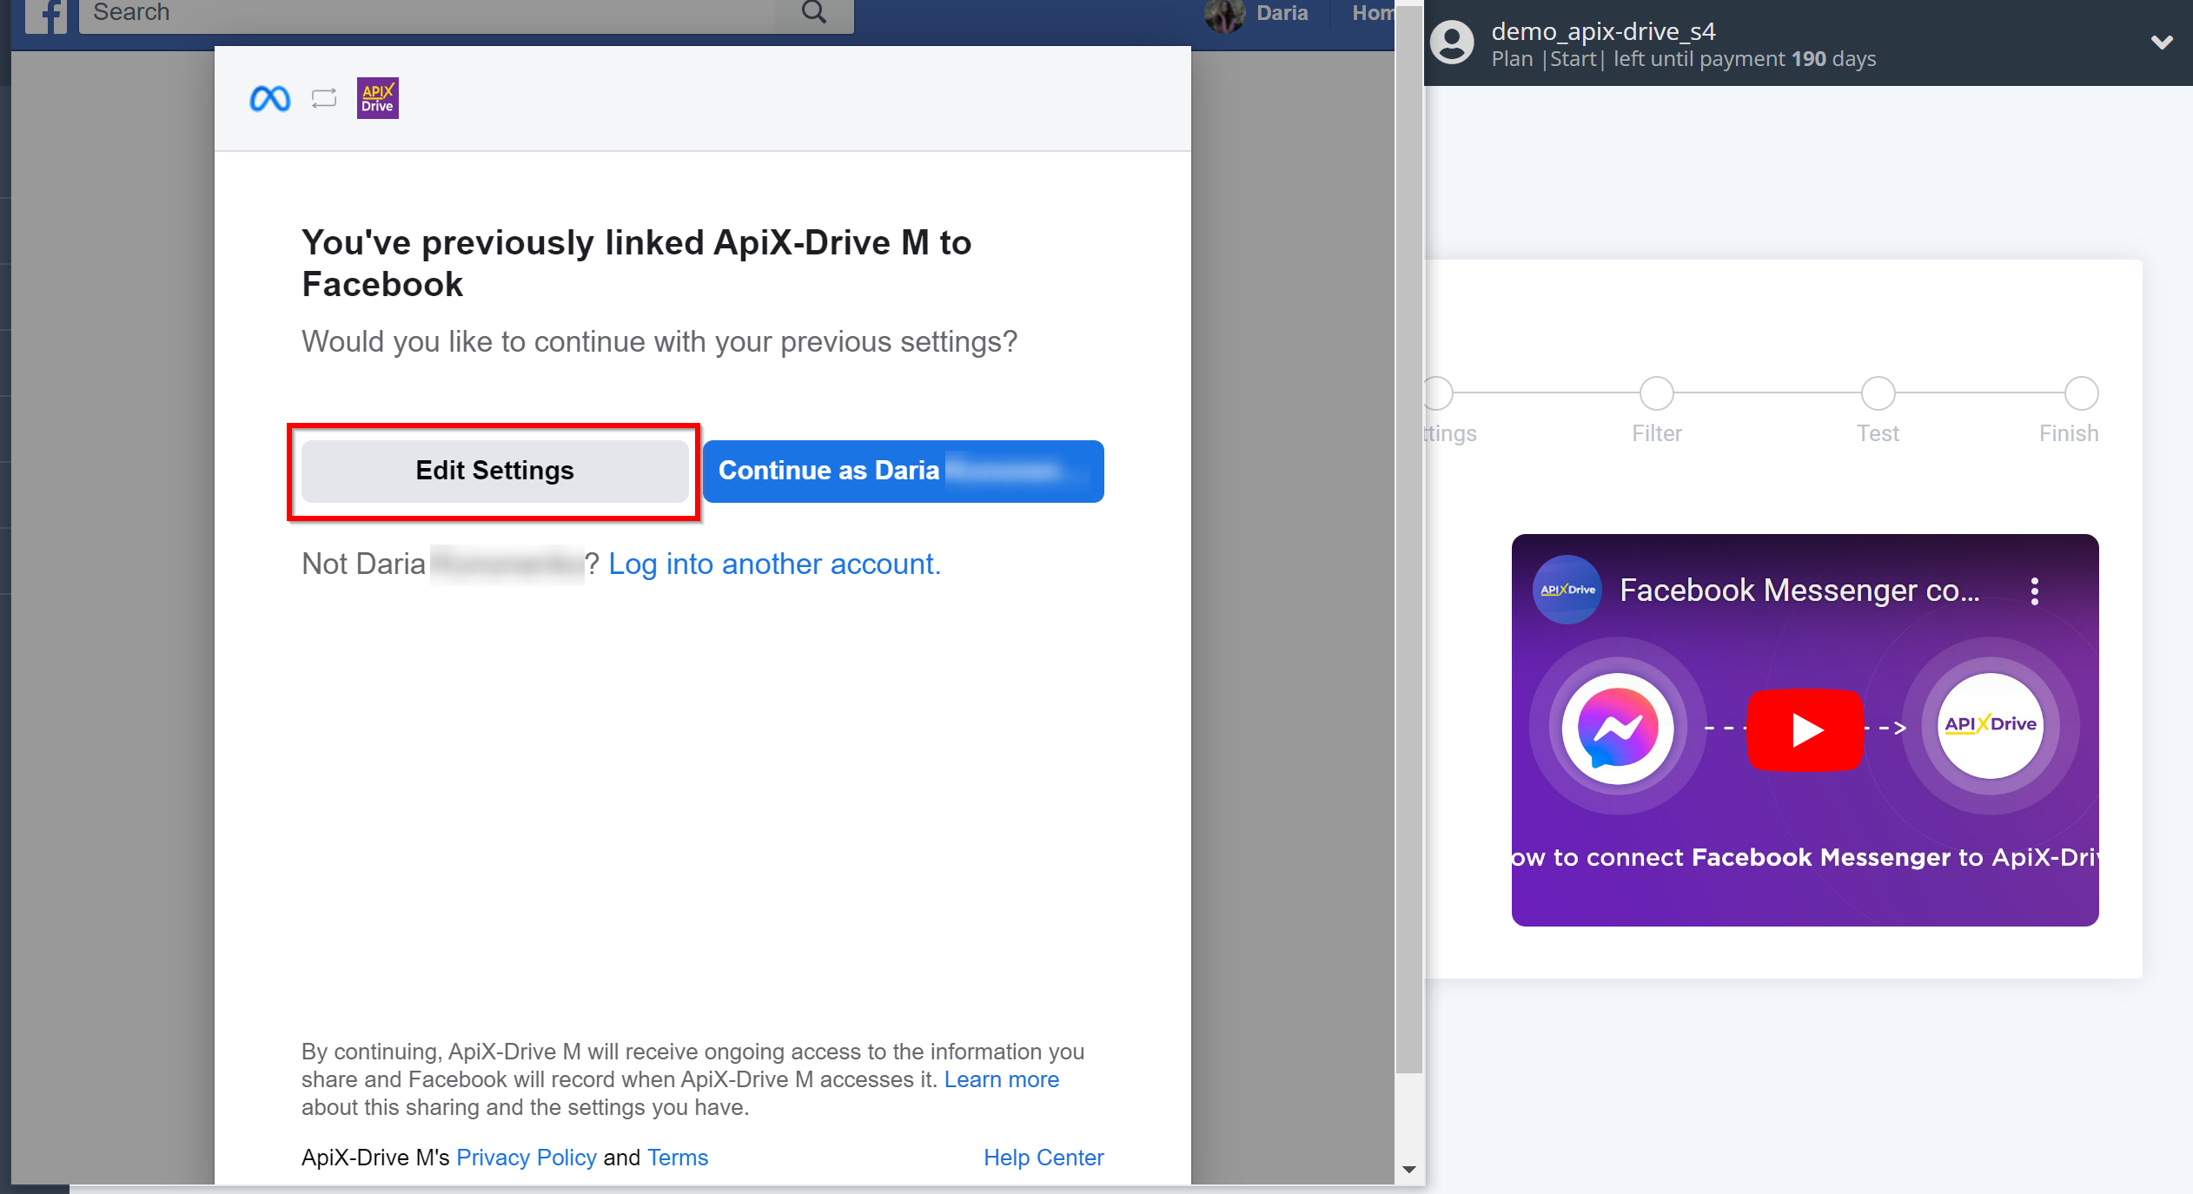Viewport: 2193px width, 1194px height.
Task: Open the video's three-dot options menu
Action: point(2034,591)
